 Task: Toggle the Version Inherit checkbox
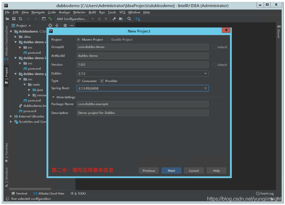tap(214, 65)
